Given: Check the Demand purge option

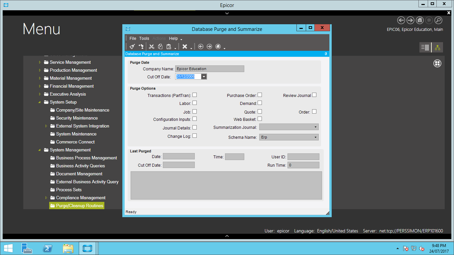Looking at the screenshot, I should tap(260, 103).
